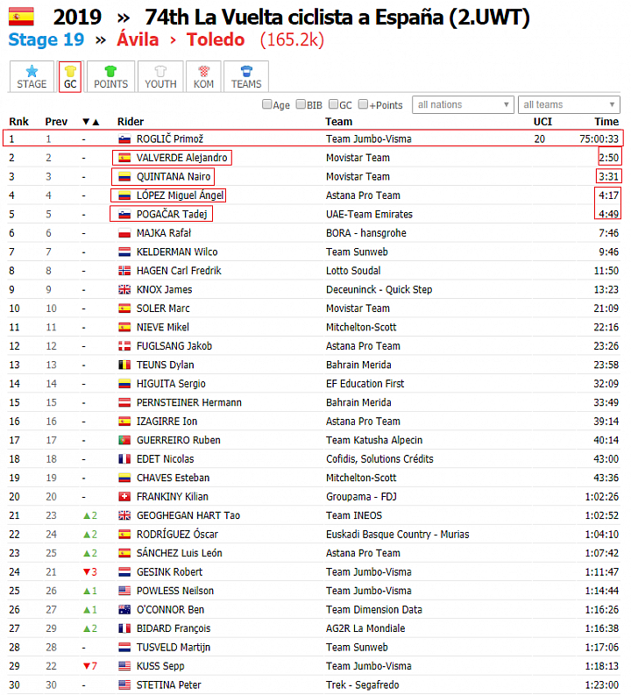This screenshot has height=695, width=631.
Task: Open the POINTS classification tab
Action: (x=110, y=76)
